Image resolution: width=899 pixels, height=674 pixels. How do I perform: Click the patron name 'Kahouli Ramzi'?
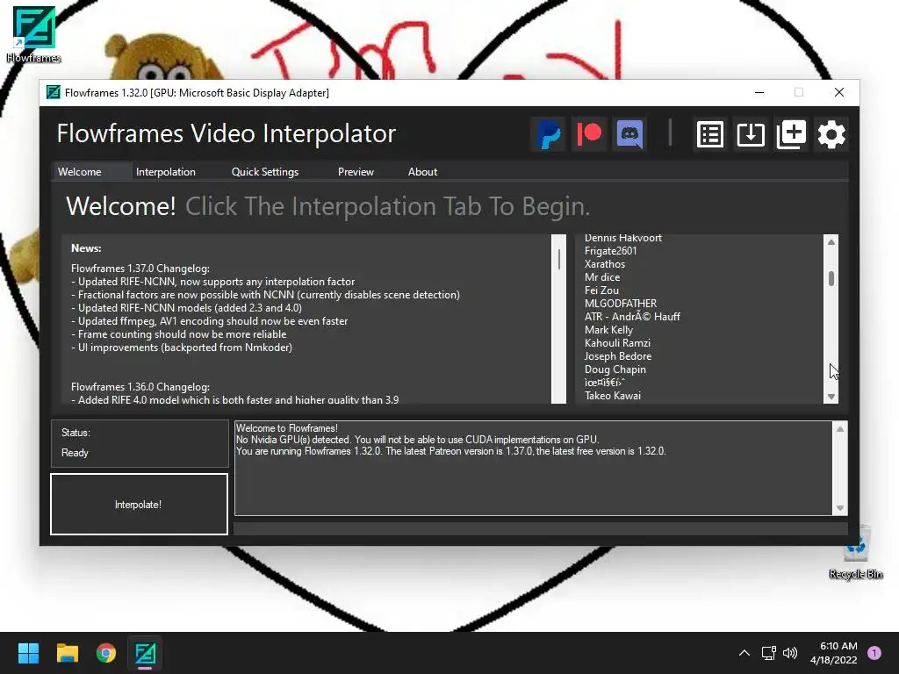617,343
